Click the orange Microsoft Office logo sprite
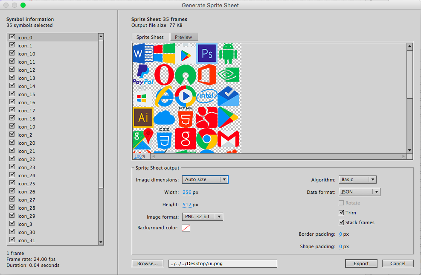Screen dimensions: 421x275 click(207, 75)
